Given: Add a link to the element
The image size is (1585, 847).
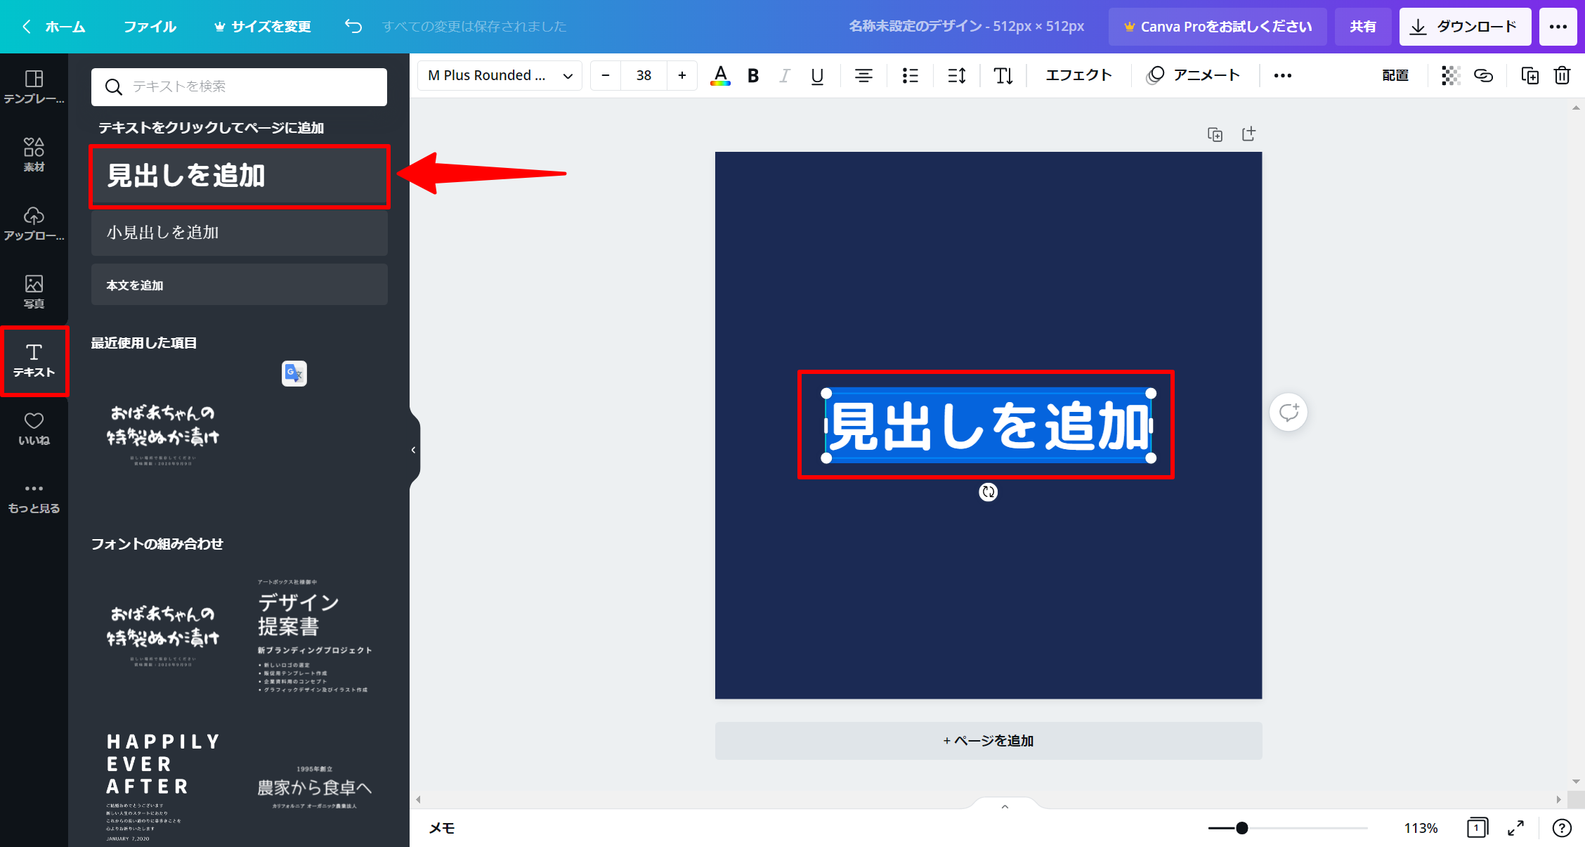Looking at the screenshot, I should pyautogui.click(x=1483, y=75).
